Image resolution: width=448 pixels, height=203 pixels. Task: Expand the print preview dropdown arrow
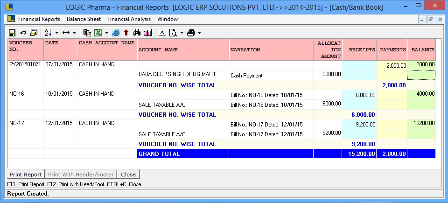tap(182, 33)
